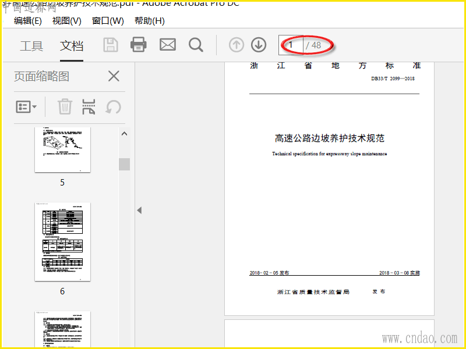Open the 视图(V) menu
466x349 pixels.
coord(66,21)
